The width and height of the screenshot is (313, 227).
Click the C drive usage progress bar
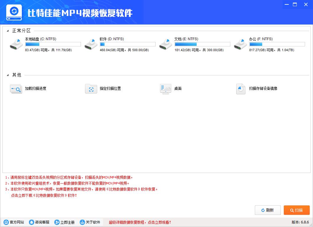[x=53, y=44]
